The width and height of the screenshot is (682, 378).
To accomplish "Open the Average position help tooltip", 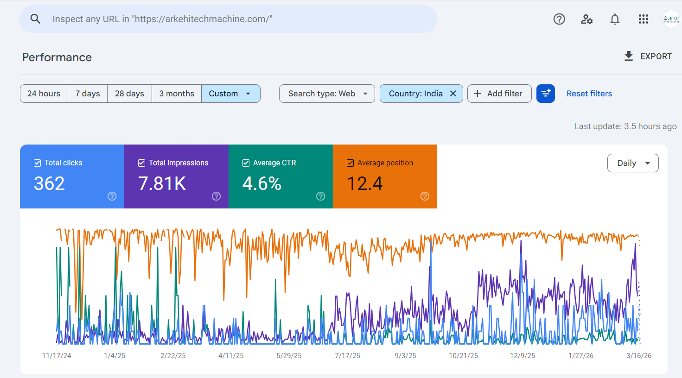I will point(425,196).
